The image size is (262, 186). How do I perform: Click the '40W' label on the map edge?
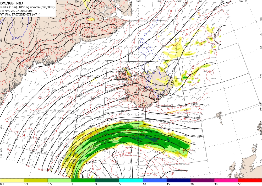pos(1,150)
